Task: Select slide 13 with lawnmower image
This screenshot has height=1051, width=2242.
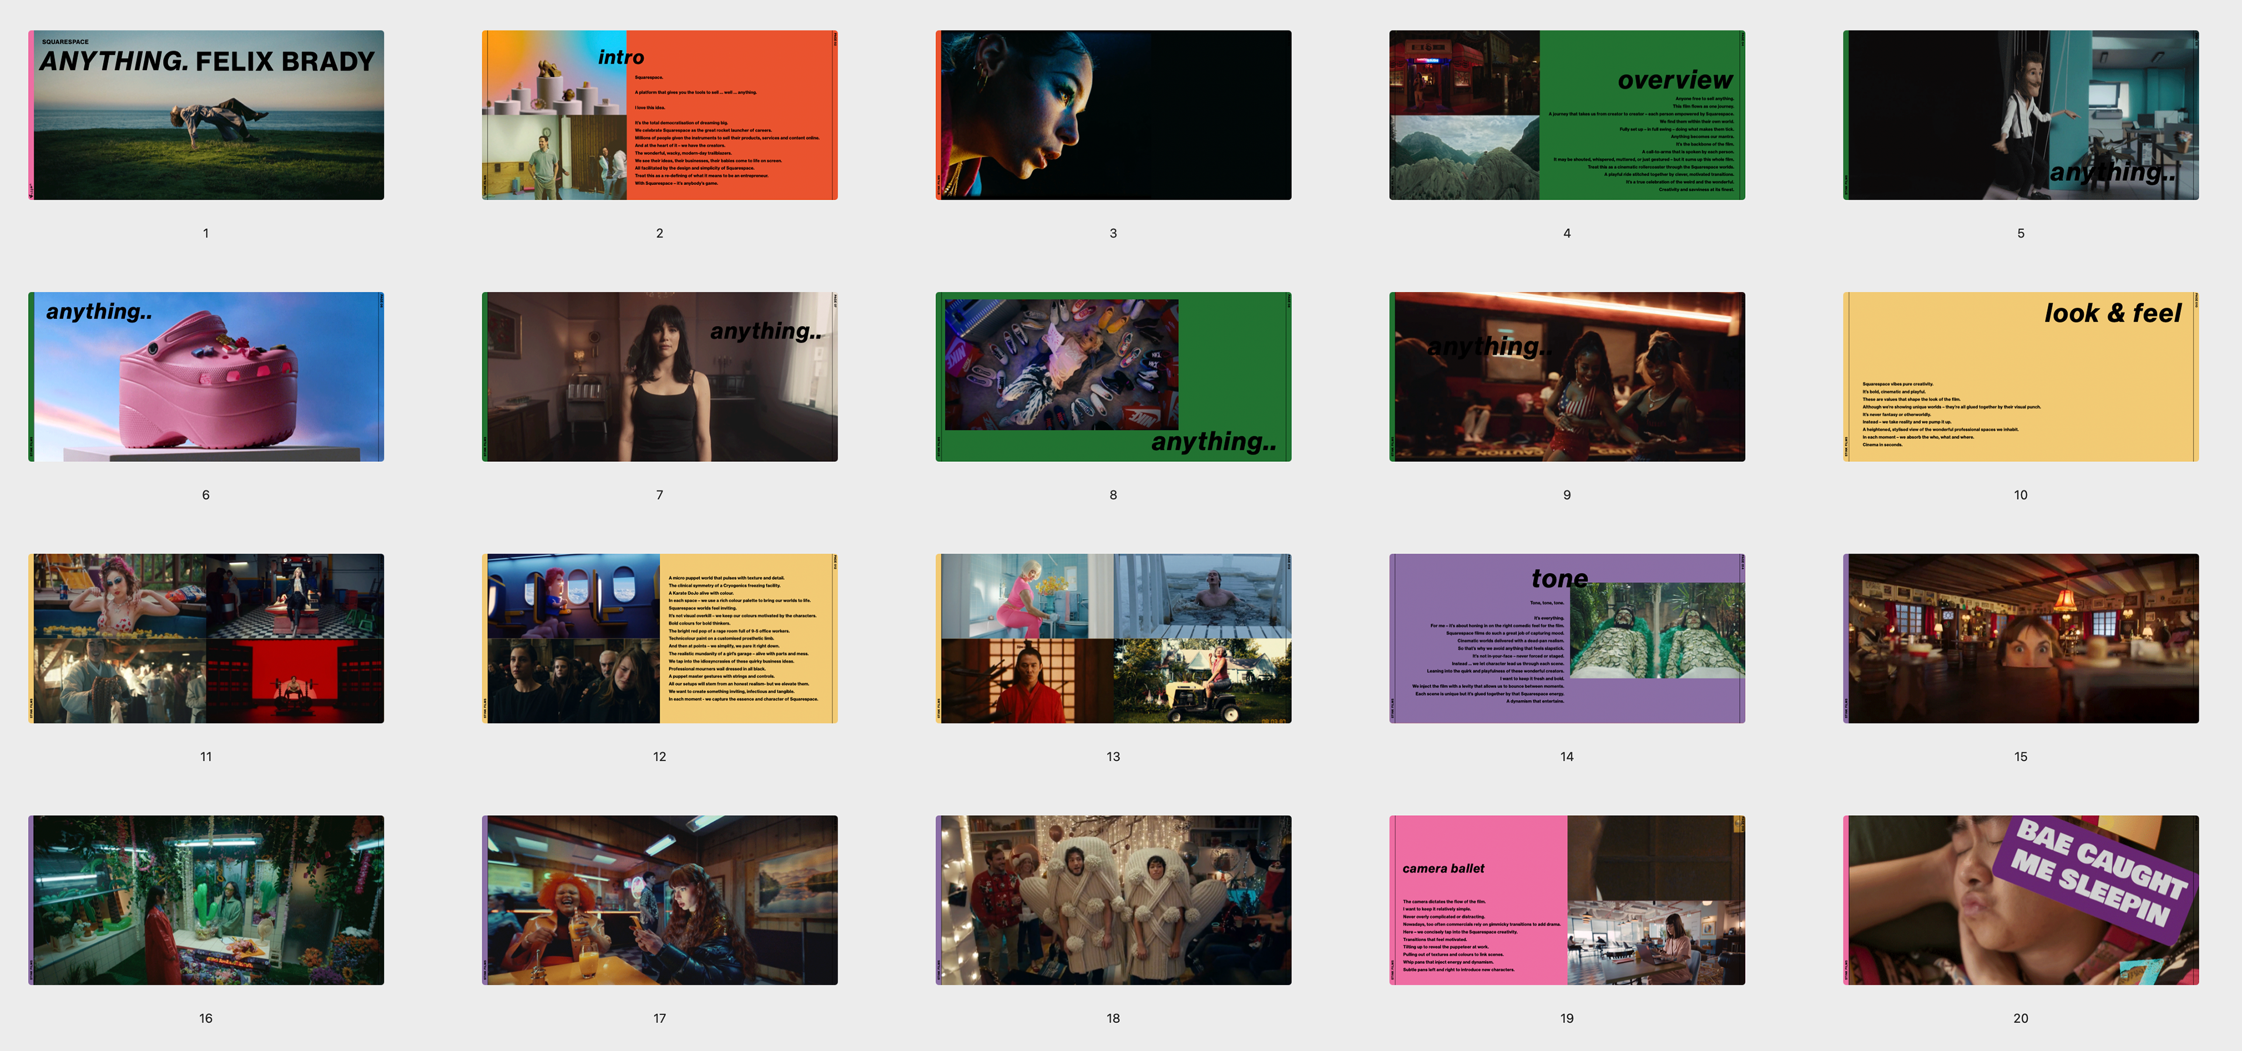Action: (1113, 639)
